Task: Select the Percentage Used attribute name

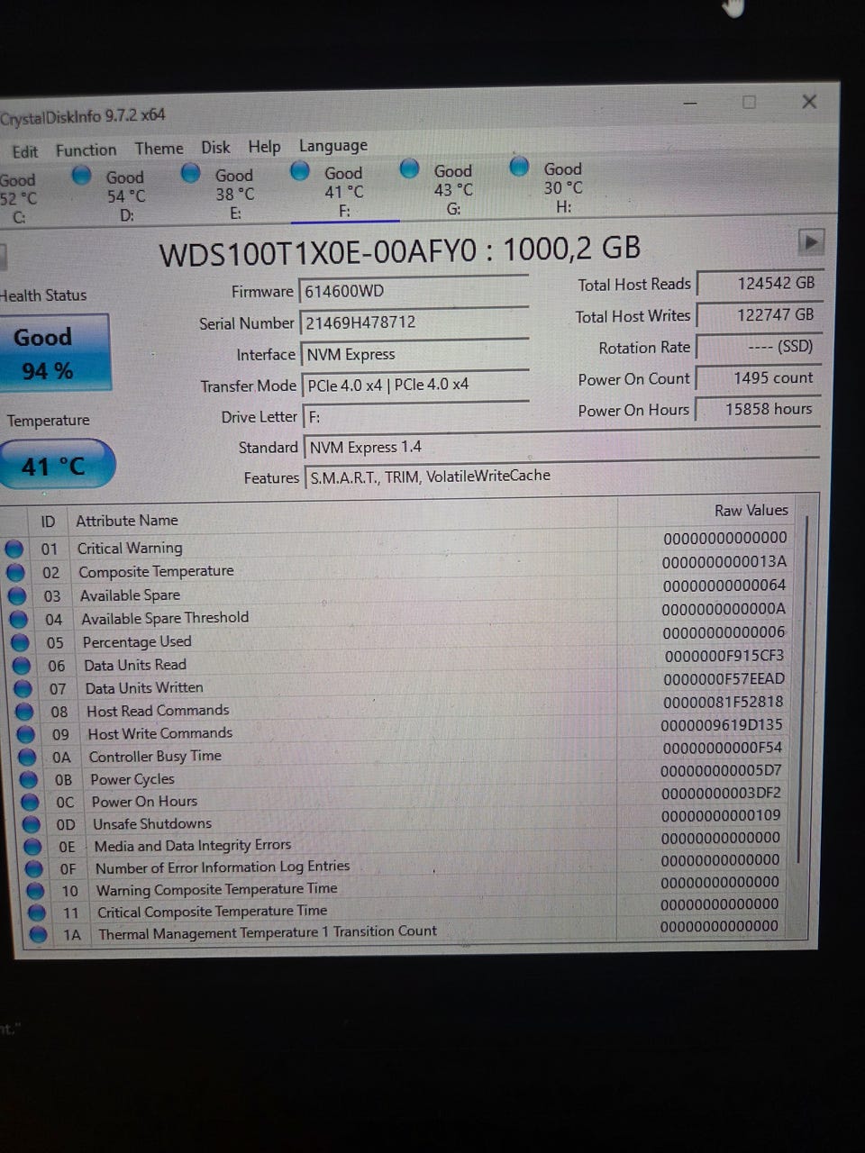Action: (137, 641)
